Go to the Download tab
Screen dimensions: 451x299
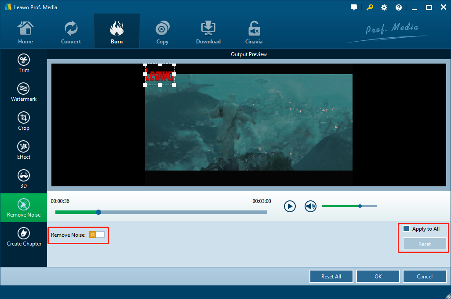coord(208,31)
